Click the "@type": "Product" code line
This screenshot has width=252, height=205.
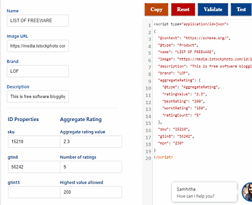pyautogui.click(x=178, y=45)
